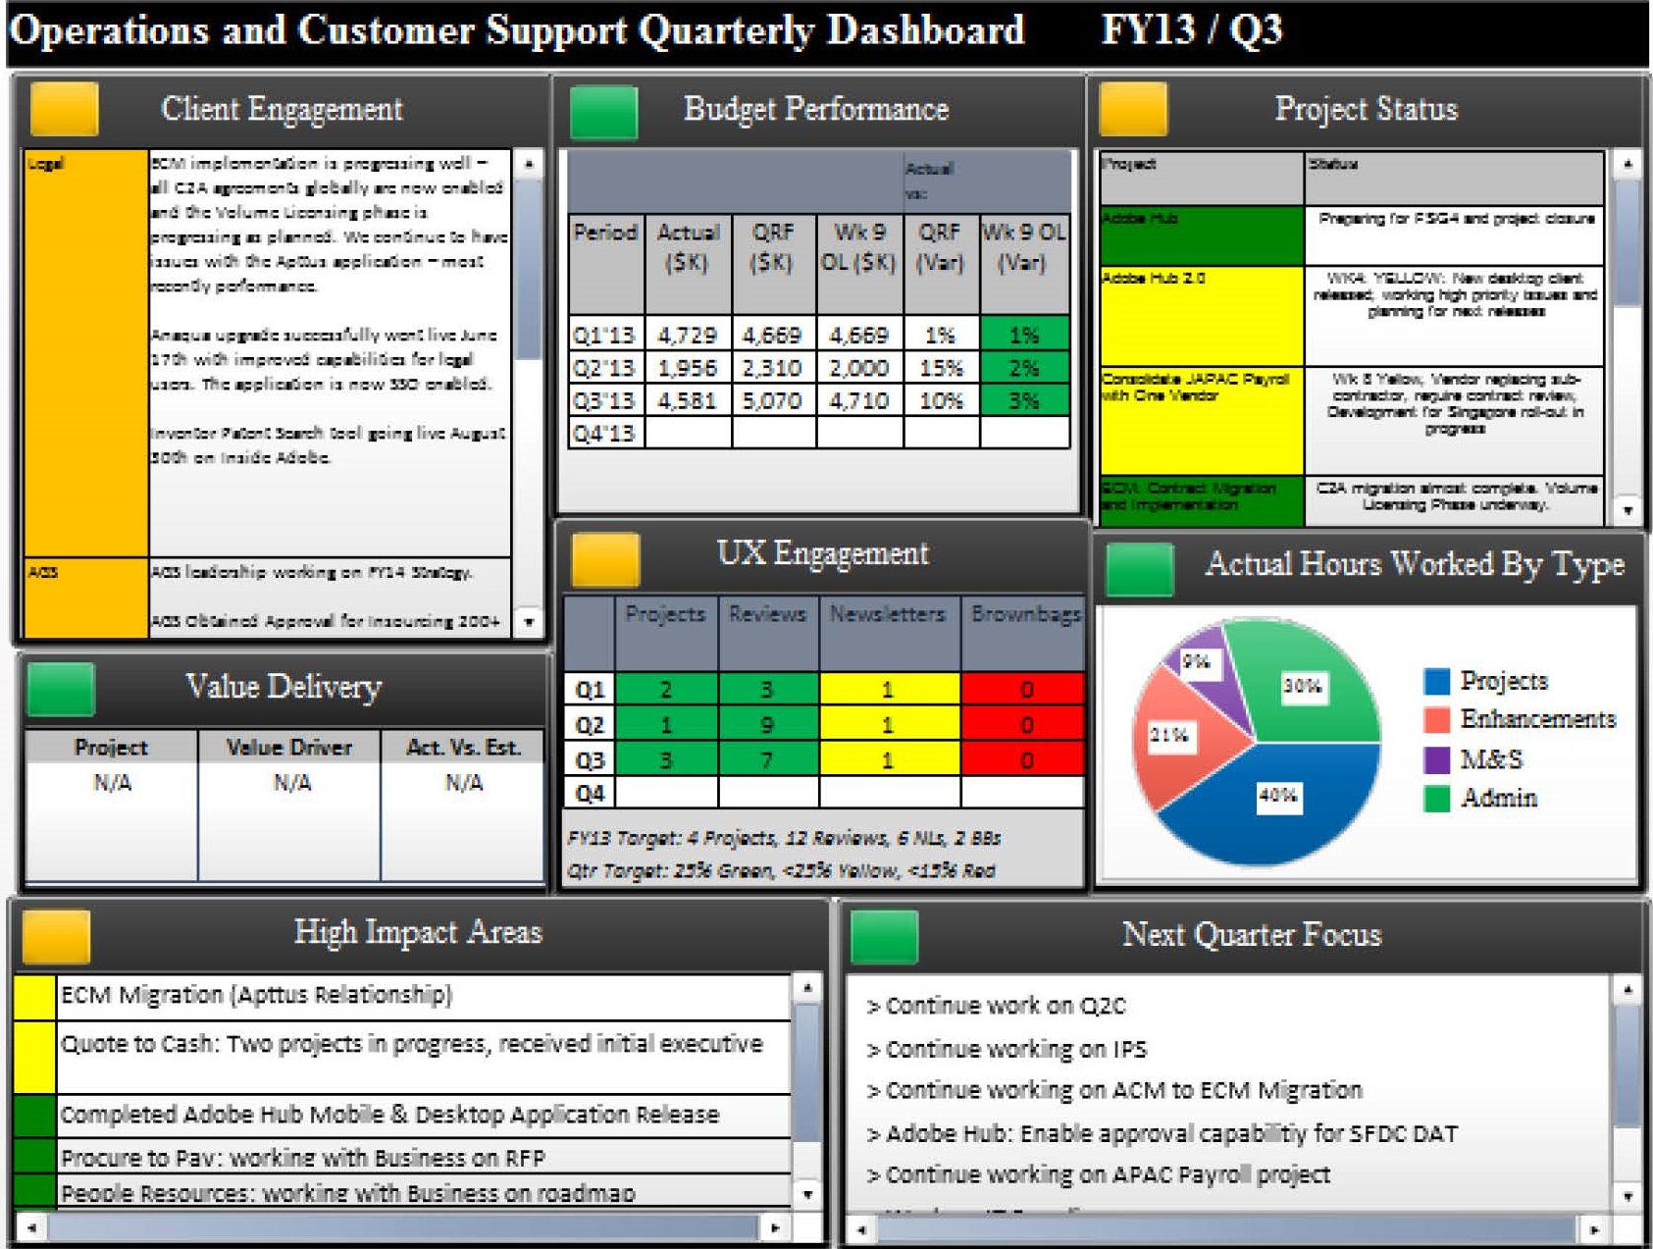
Task: Click right arrow of High Impact Areas horizontal scrollbar
Action: (776, 1227)
